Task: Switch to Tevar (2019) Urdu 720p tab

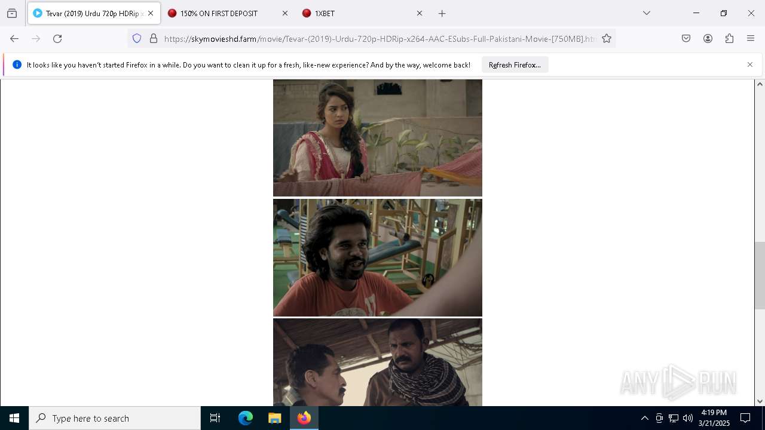Action: click(94, 13)
